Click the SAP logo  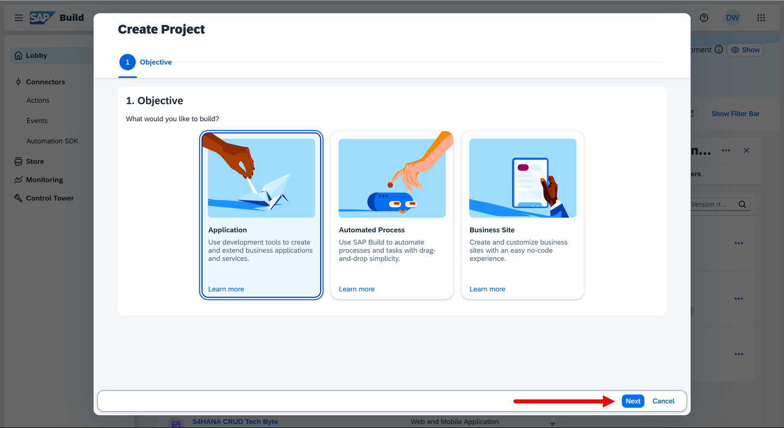(x=42, y=18)
